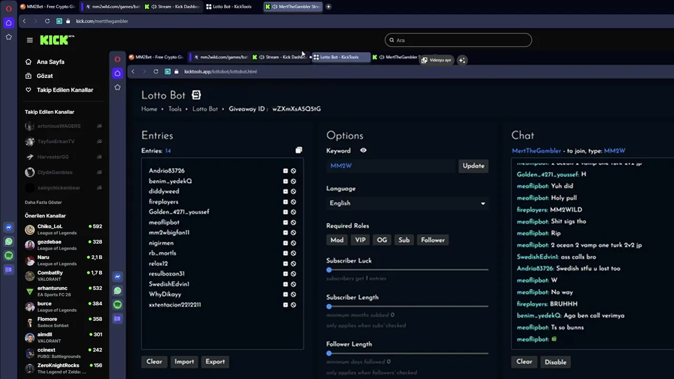674x379 pixels.
Task: Click the ban icon for diddyweed
Action: (x=293, y=192)
